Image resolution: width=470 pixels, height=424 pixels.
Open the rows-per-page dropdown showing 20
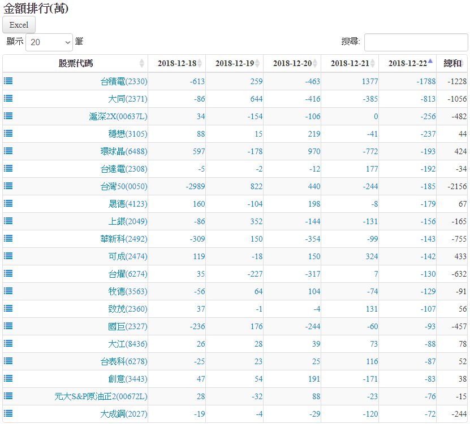click(49, 42)
